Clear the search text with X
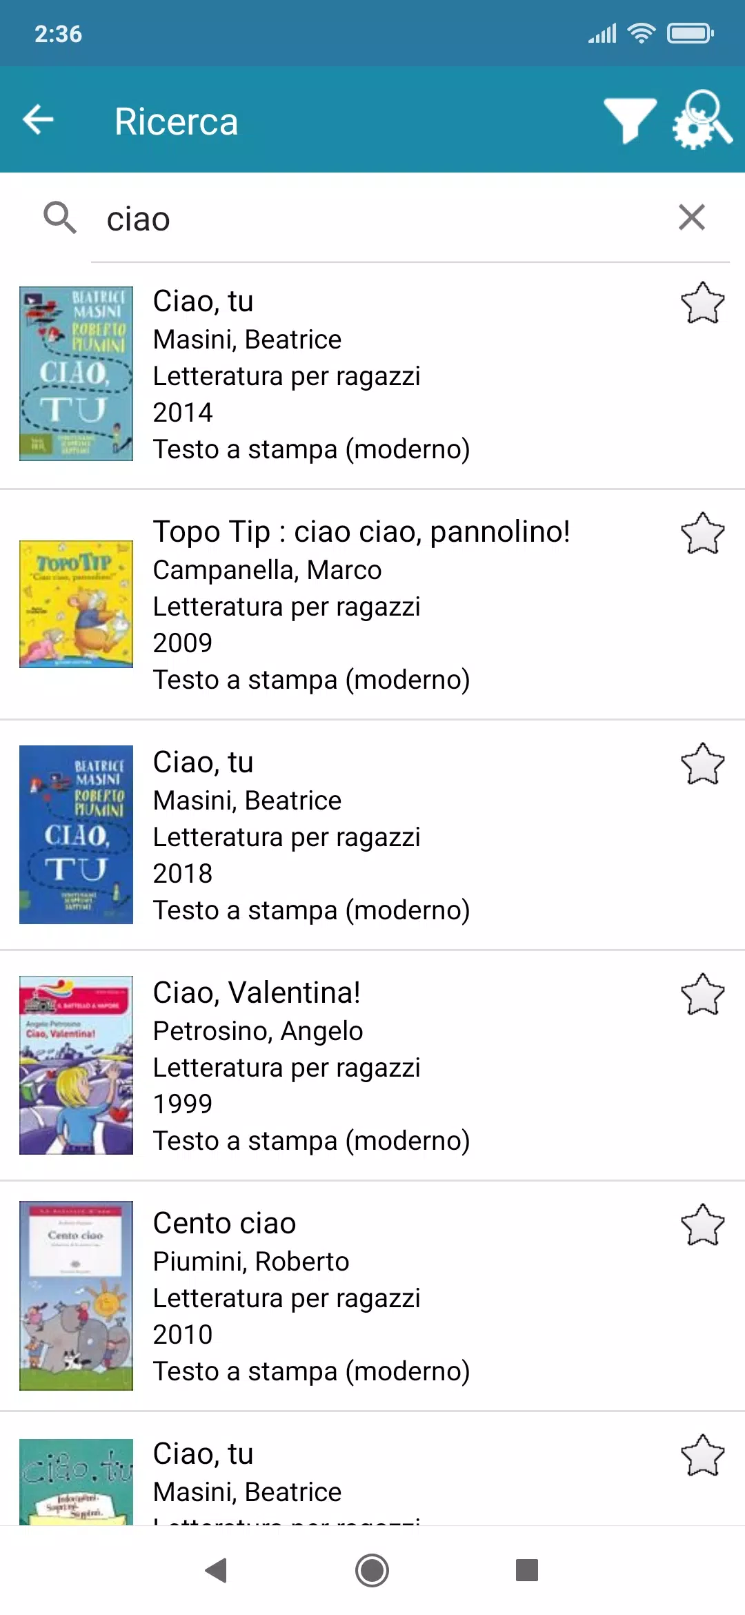745x1615 pixels. [x=691, y=217]
